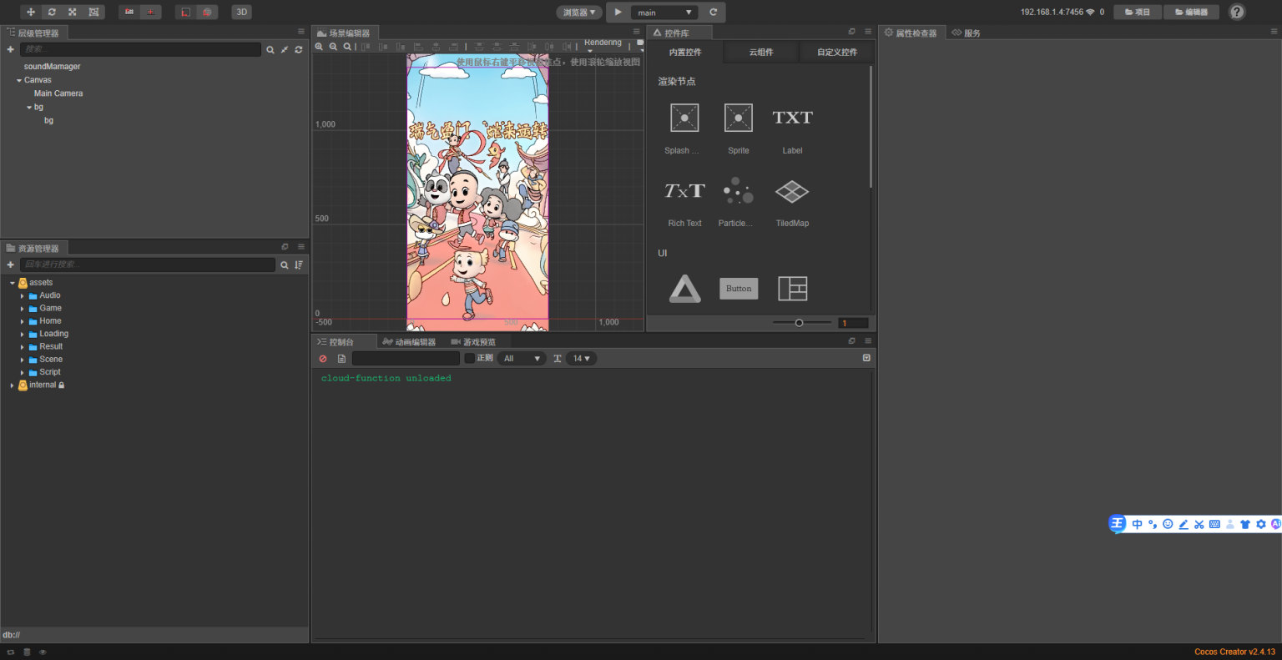
Task: Enable the regex (正则) checkbox
Action: tap(470, 358)
